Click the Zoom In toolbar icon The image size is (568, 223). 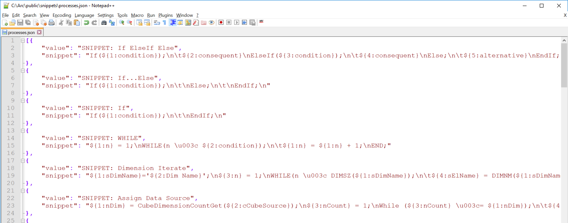(x=121, y=23)
